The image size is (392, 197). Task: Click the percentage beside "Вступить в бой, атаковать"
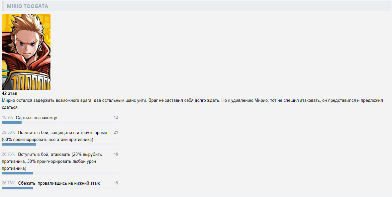9,155
